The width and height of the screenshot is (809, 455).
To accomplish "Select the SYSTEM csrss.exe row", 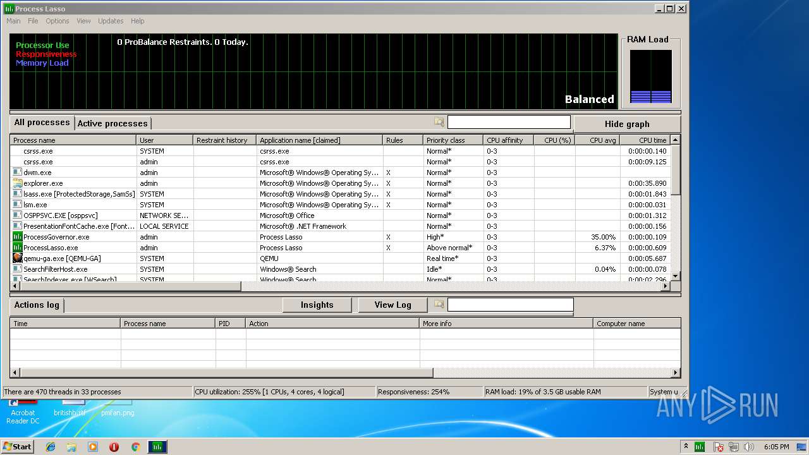I will [340, 151].
